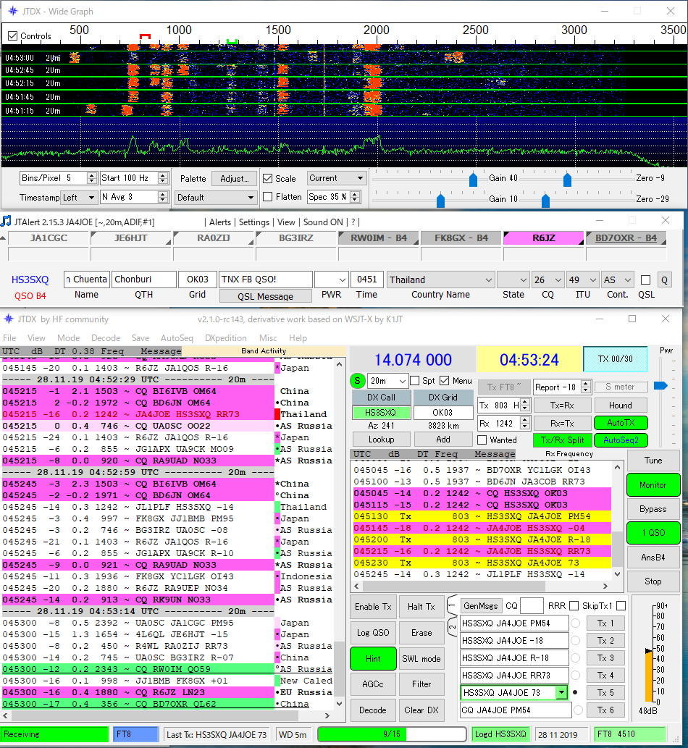688x748 pixels.
Task: Click the Zero -29 slider handle
Action: pyautogui.click(x=545, y=201)
